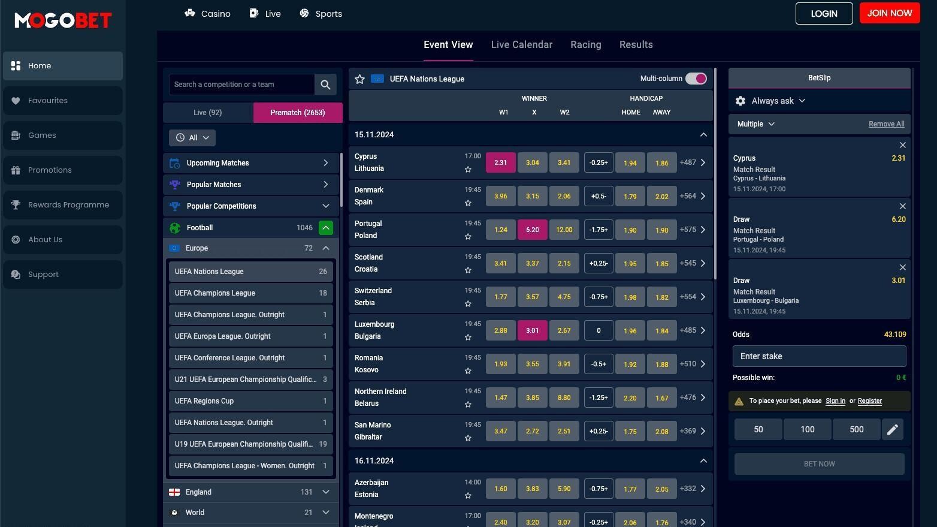Open the All time filter dropdown
The height and width of the screenshot is (527, 937).
pyautogui.click(x=192, y=138)
